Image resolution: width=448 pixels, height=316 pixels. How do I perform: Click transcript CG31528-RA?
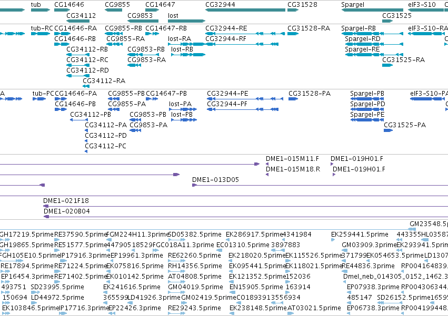point(309,28)
